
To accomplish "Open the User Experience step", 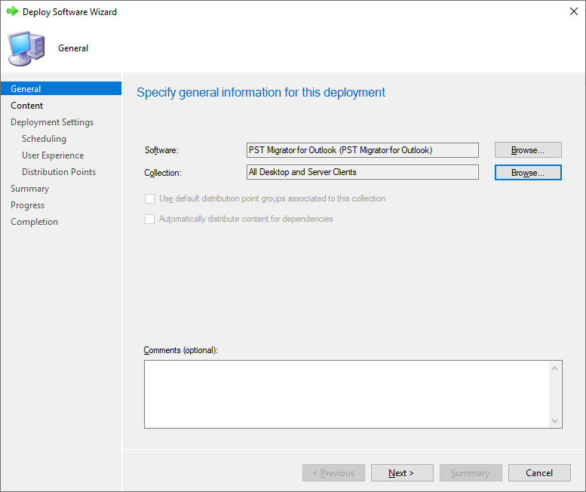I will (53, 155).
